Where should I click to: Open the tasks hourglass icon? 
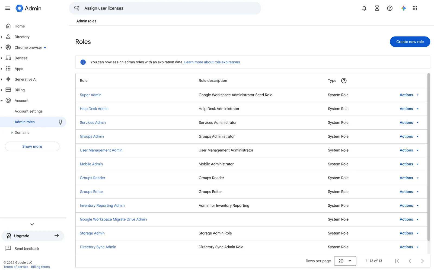tap(377, 8)
